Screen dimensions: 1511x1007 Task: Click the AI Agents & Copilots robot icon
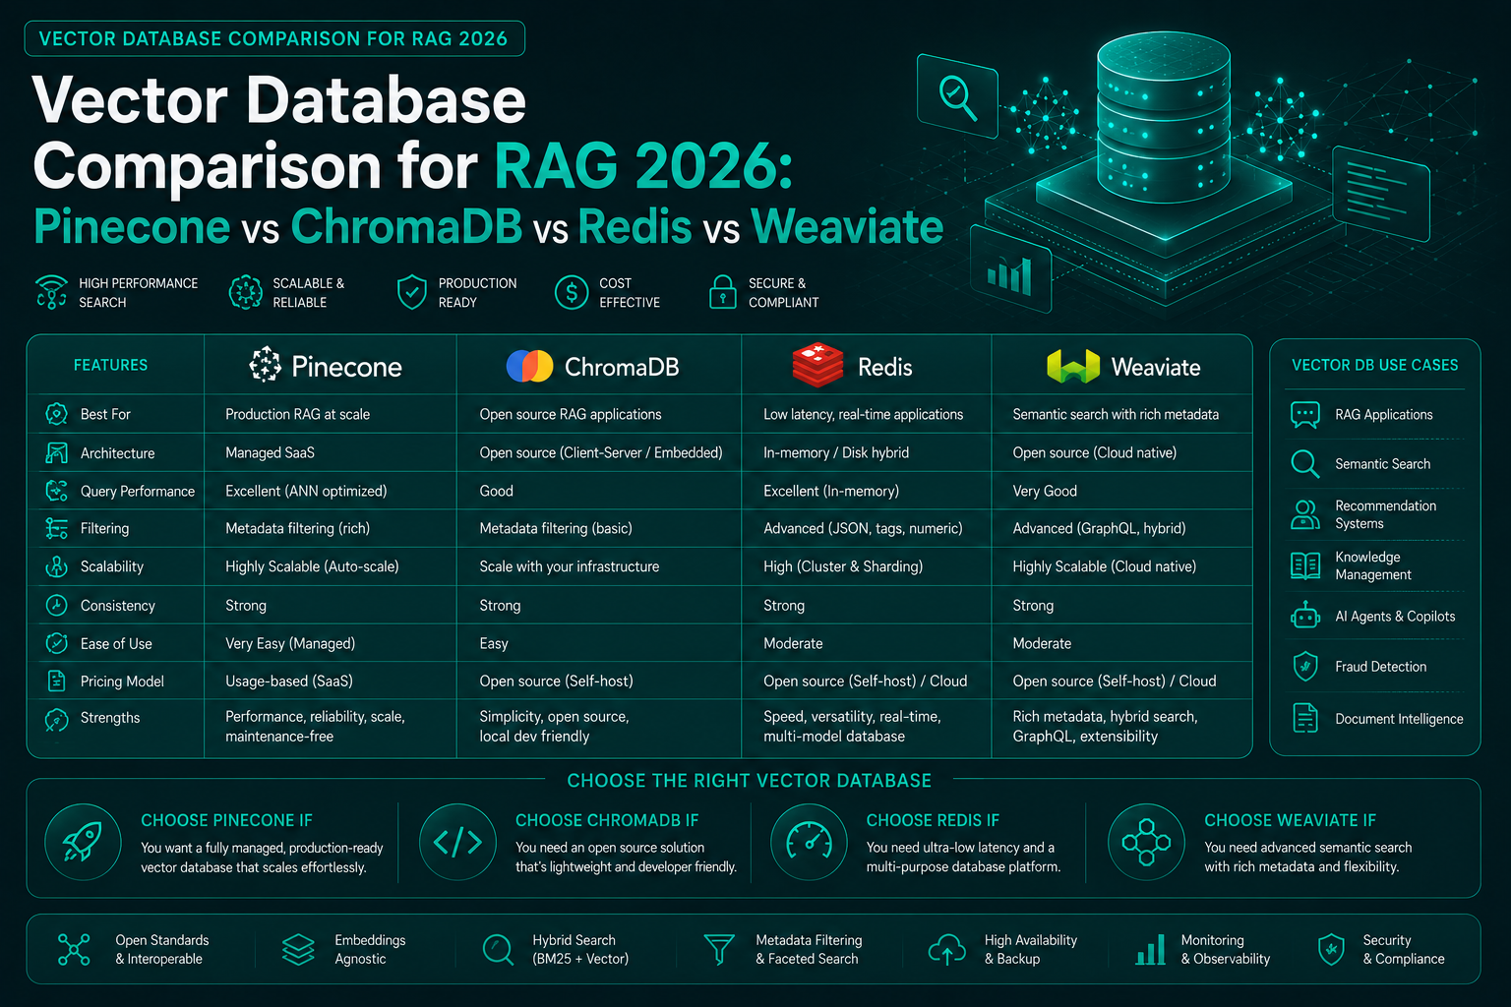coord(1305,616)
